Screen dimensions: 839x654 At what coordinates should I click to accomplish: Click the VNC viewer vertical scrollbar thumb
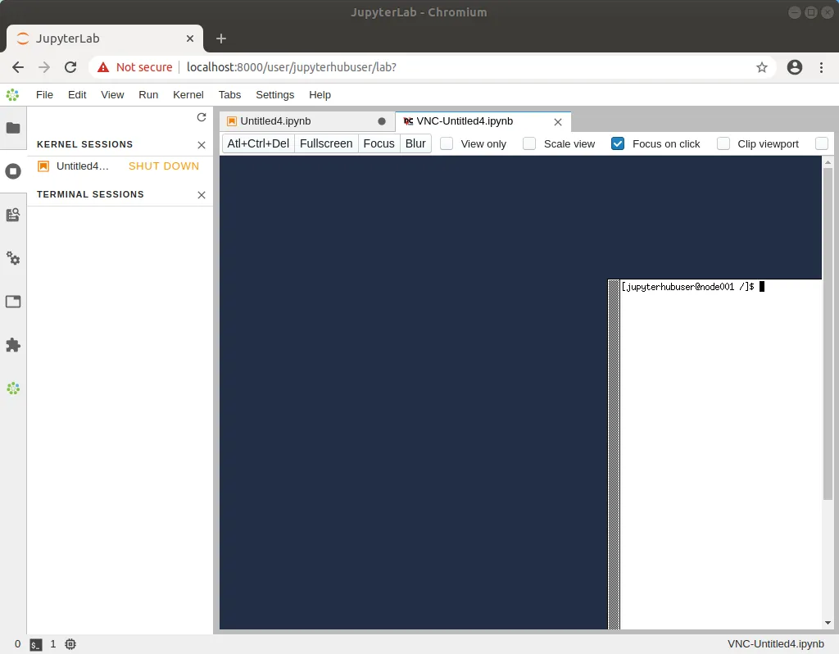pyautogui.click(x=828, y=334)
